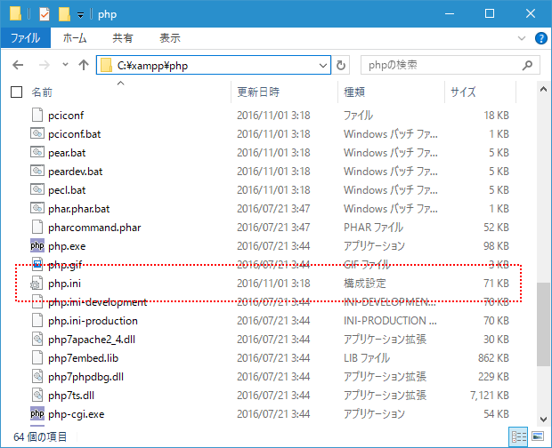Click the New folder icon in title bar
The height and width of the screenshot is (448, 552).
point(64,14)
